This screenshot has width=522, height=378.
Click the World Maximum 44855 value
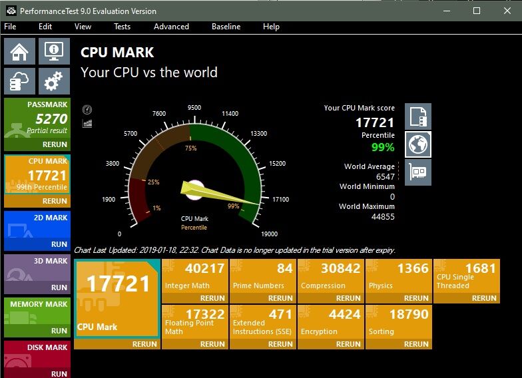pyautogui.click(x=383, y=217)
